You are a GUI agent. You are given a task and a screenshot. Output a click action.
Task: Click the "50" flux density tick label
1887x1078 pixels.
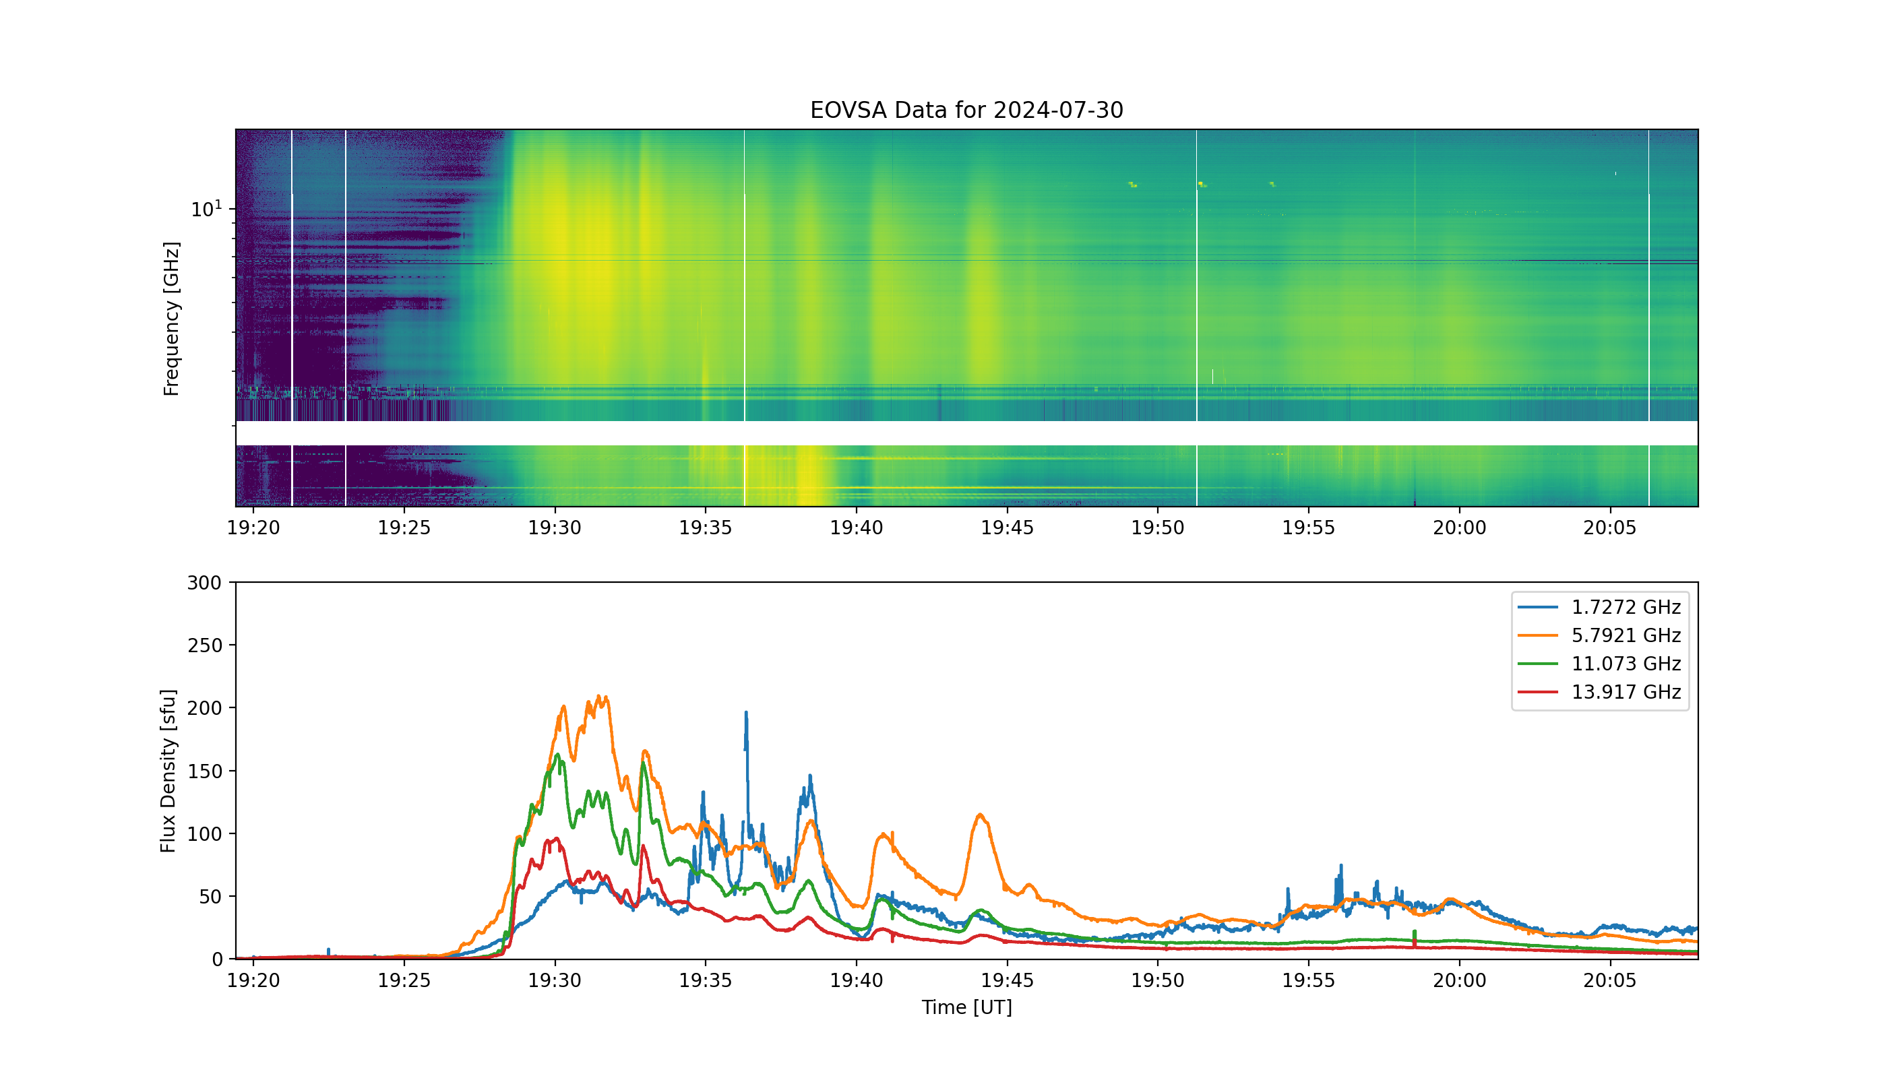(210, 897)
